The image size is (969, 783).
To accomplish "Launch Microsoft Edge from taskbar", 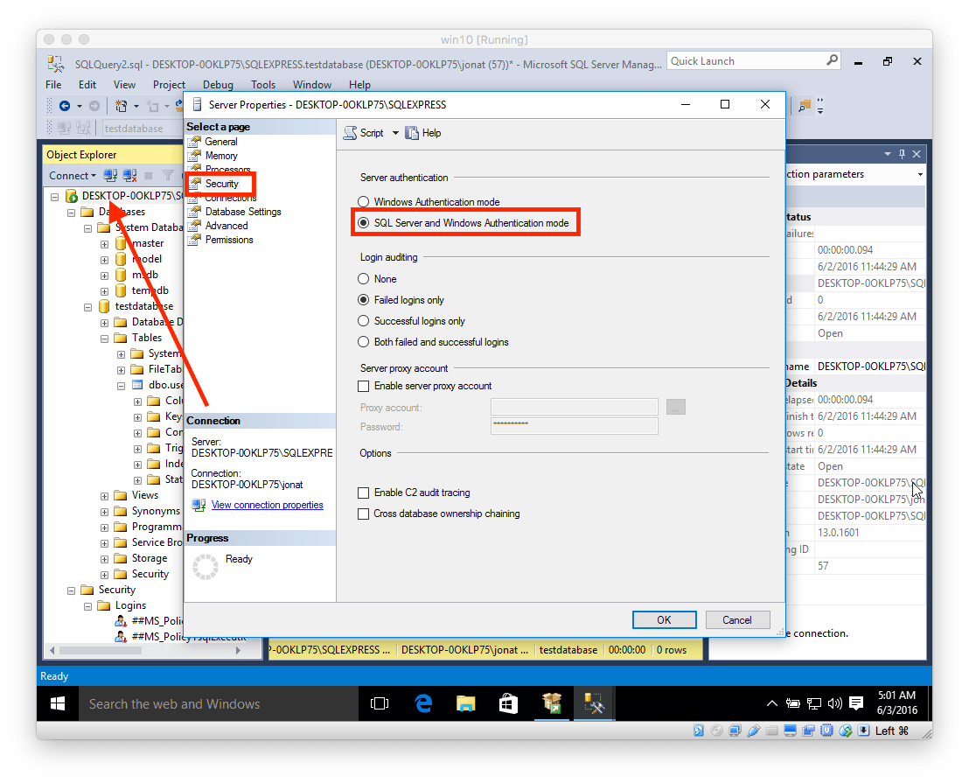I will tap(423, 704).
